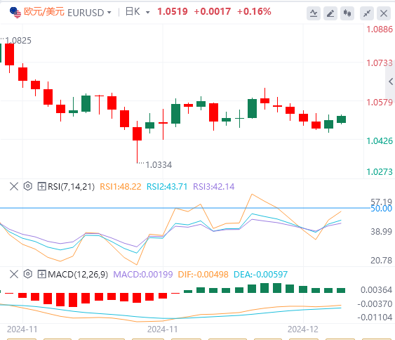Expand the MACD panel plus box

(41, 274)
